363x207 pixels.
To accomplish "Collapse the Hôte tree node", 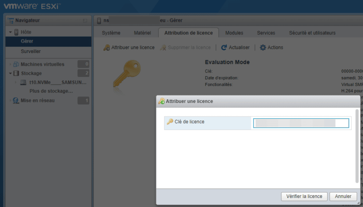I will click(10, 32).
